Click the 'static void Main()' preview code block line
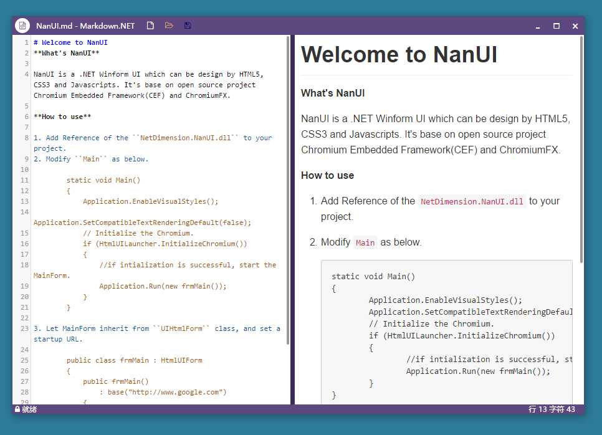Image resolution: width=602 pixels, height=435 pixels. click(373, 277)
